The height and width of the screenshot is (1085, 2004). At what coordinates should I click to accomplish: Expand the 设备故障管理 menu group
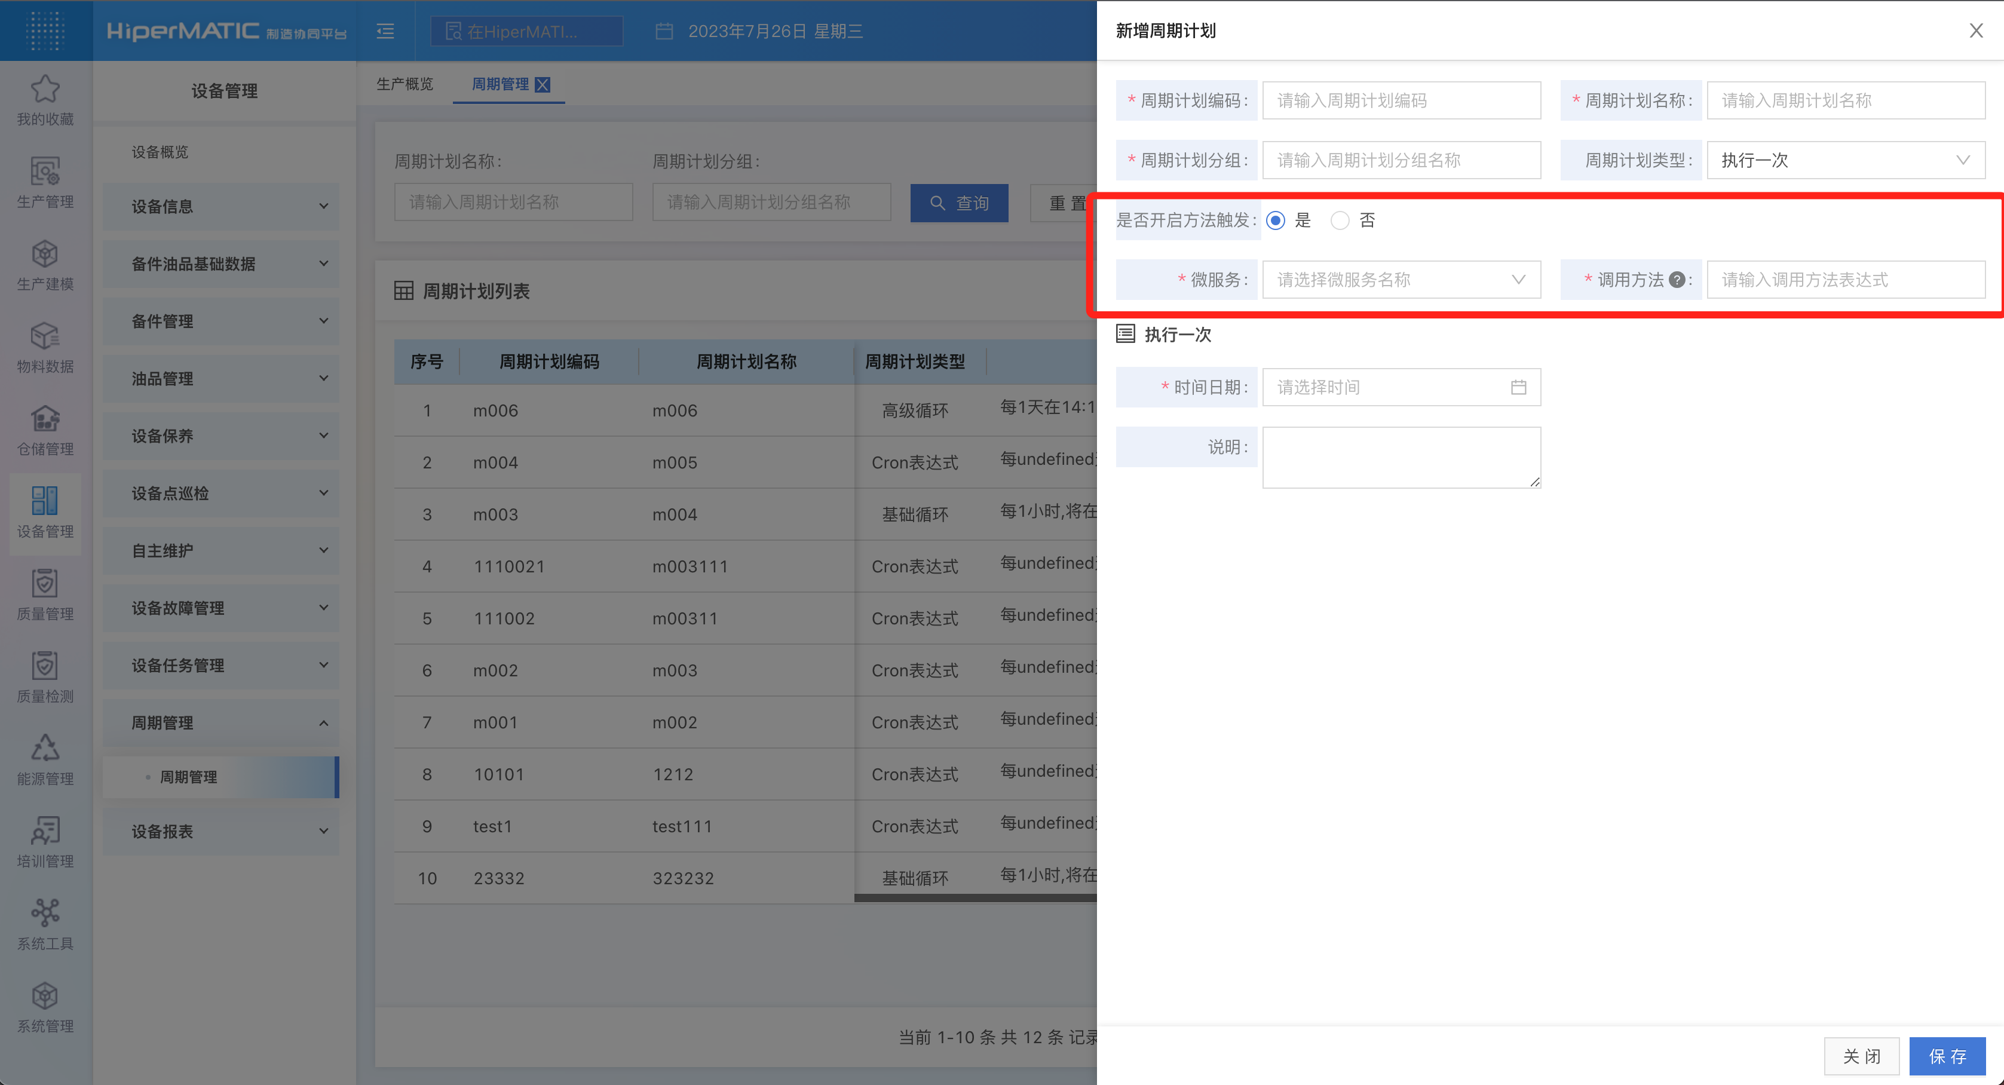pos(221,608)
